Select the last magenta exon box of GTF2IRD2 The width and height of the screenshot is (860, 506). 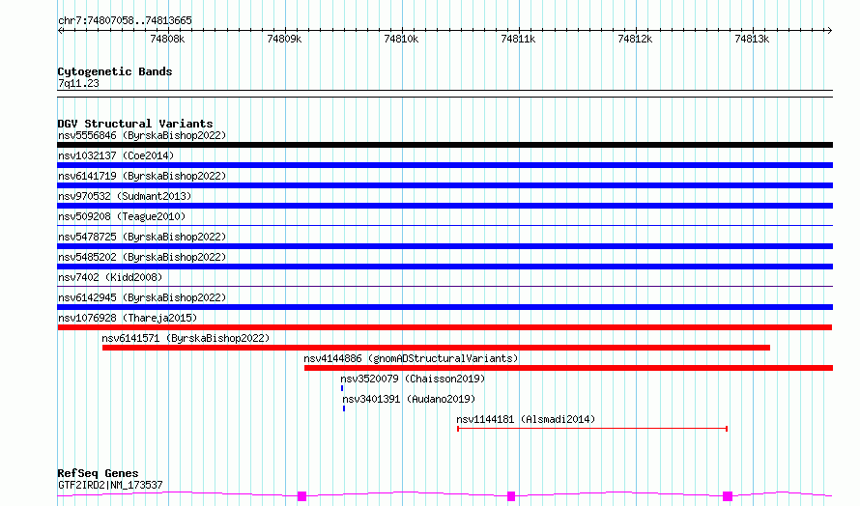click(728, 496)
